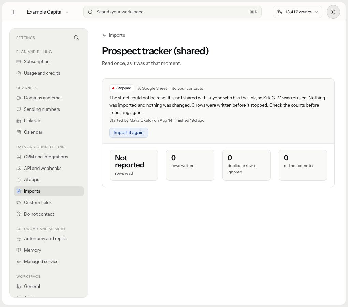Screen dimensions: 348x307
Task: Search settings with the magnifier icon
Action: point(76,38)
